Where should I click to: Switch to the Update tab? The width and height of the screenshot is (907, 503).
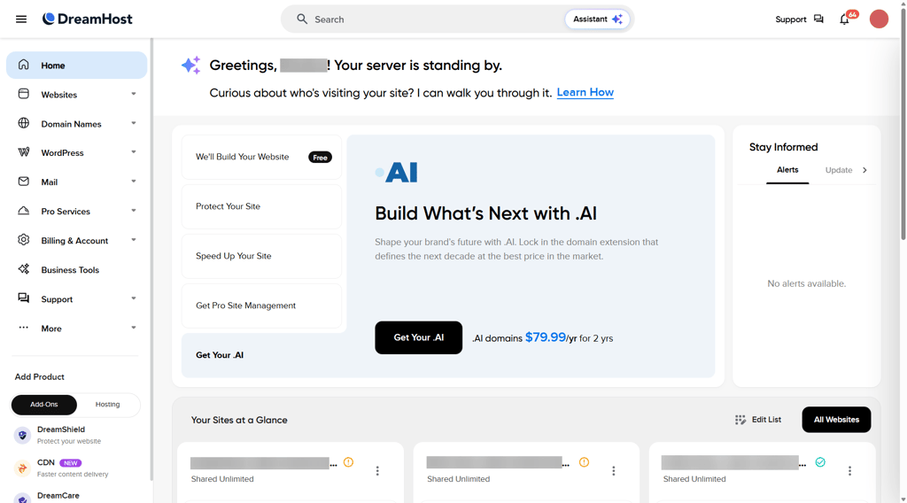838,170
